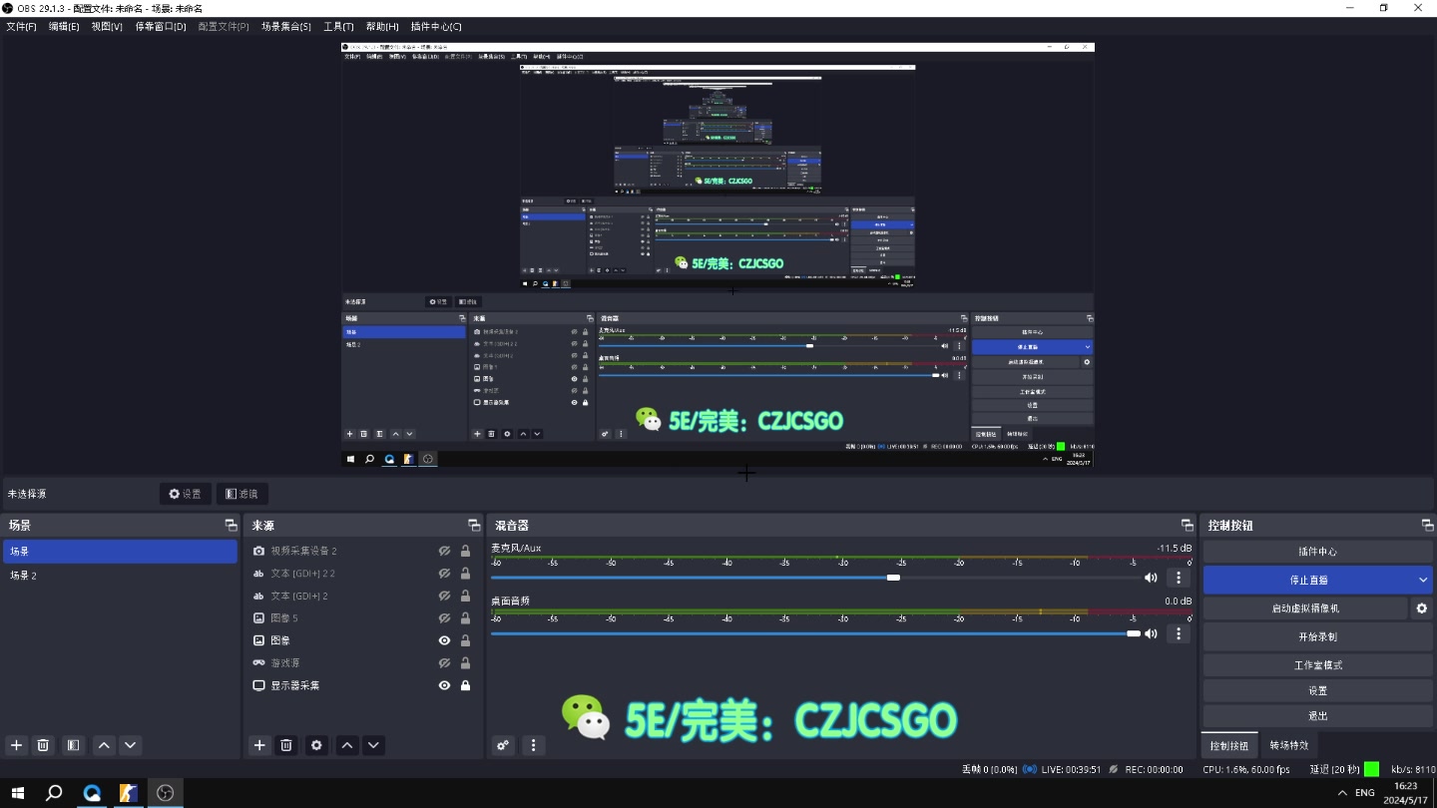This screenshot has height=808, width=1437.
Task: Open source 滤镜 button above panels
Action: (x=241, y=494)
